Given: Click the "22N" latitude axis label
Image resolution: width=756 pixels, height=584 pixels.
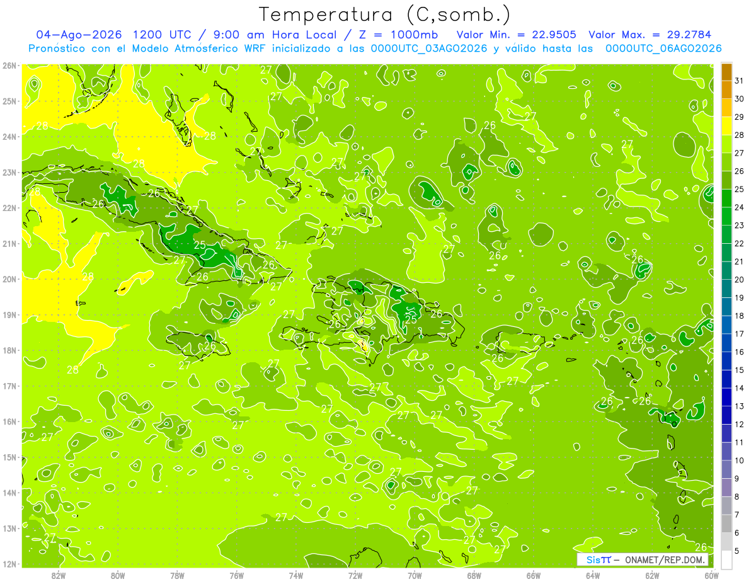Looking at the screenshot, I should click(9, 208).
